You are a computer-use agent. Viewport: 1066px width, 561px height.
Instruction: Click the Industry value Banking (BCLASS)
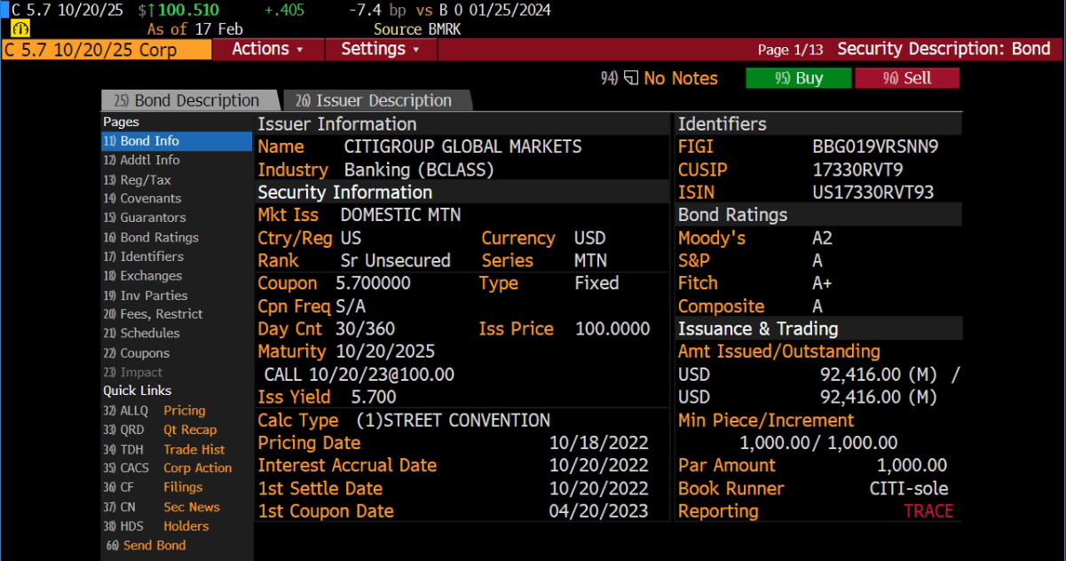[x=419, y=170]
